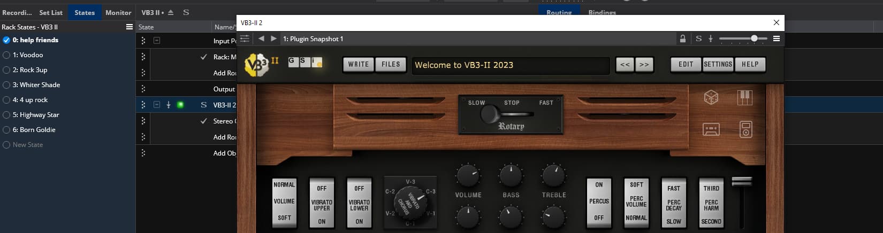The image size is (883, 233).
Task: Click the swell pedal fader beside PERC HARM
Action: (742, 182)
